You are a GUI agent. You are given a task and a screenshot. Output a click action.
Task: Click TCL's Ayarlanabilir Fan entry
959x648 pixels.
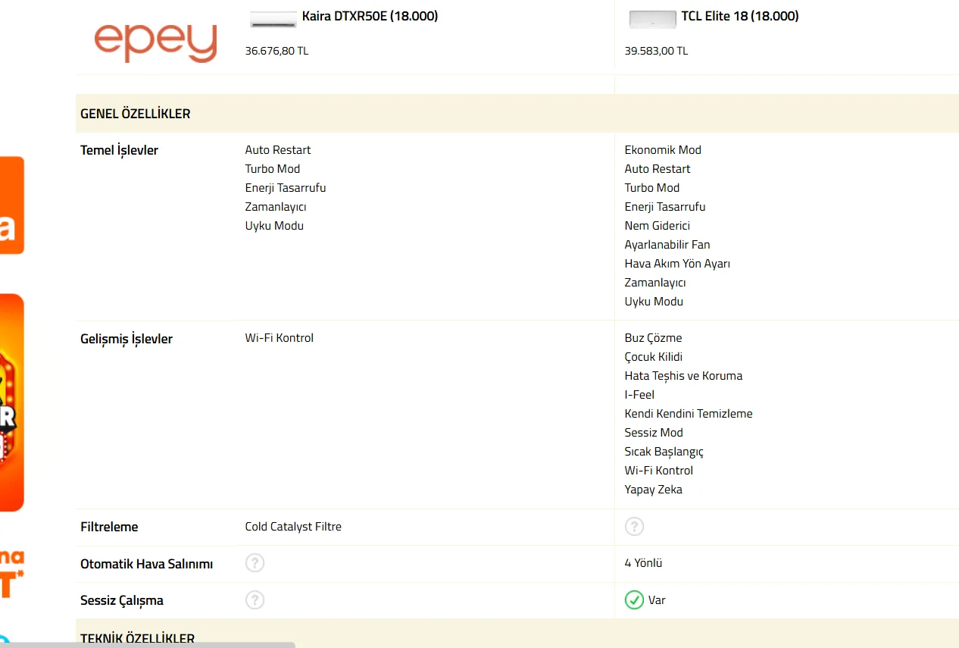[667, 245]
